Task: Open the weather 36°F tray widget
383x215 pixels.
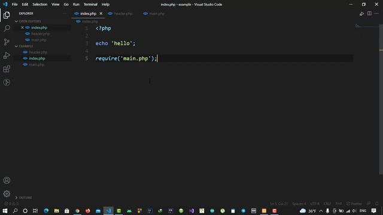Action: tap(308, 211)
